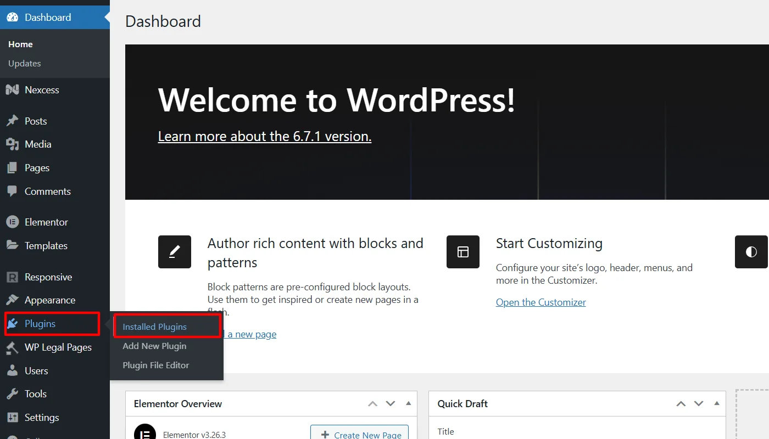Open the Dashboard menu item
Screen dimensions: 769x439
click(x=55, y=17)
